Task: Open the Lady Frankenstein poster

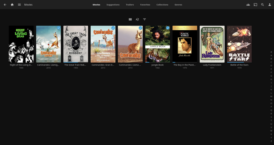Action: [212, 44]
